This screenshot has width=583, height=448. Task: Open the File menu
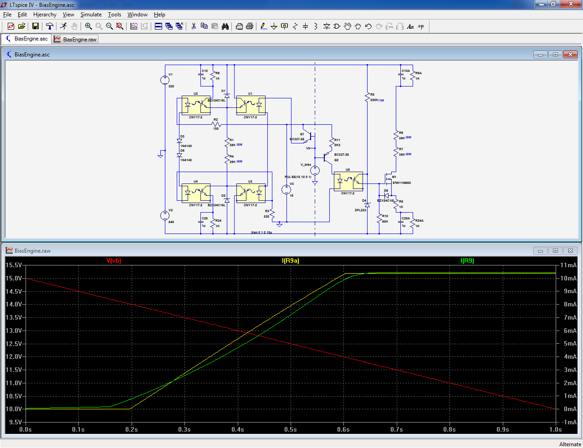(x=7, y=15)
